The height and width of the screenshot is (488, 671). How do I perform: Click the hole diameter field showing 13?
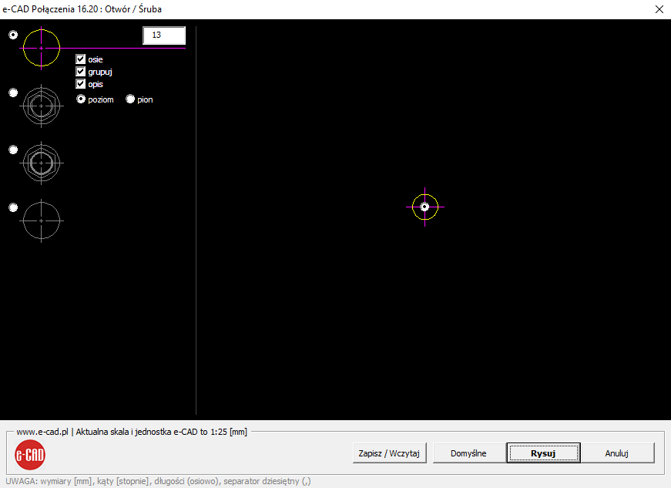click(x=164, y=35)
